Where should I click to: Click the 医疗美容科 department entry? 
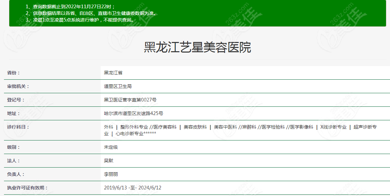(165, 127)
